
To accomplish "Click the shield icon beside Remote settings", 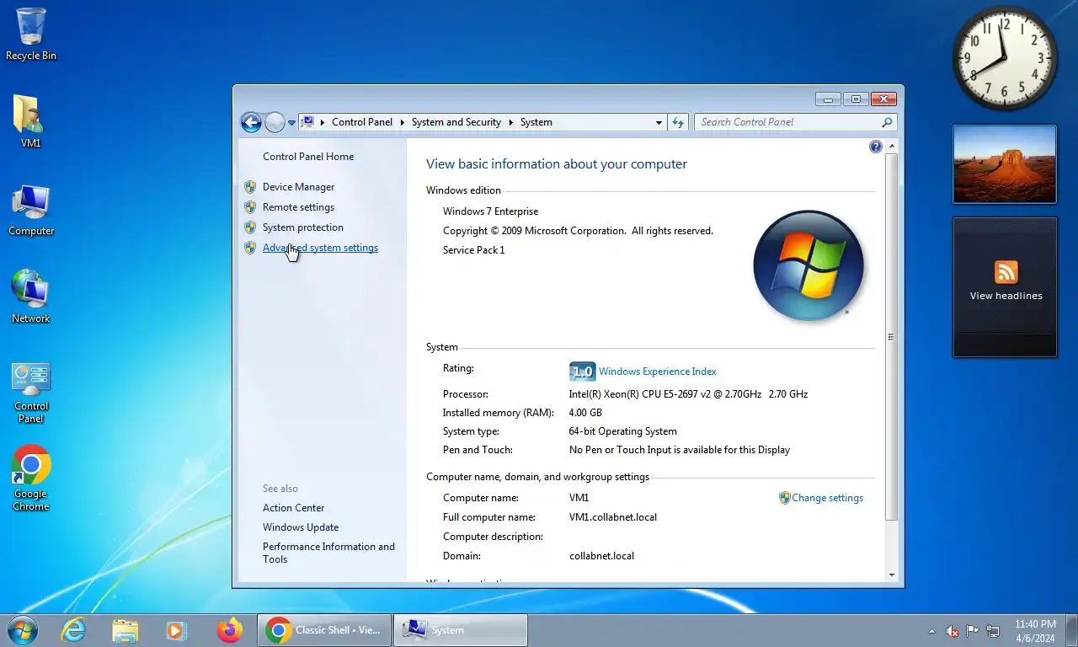I will click(250, 207).
